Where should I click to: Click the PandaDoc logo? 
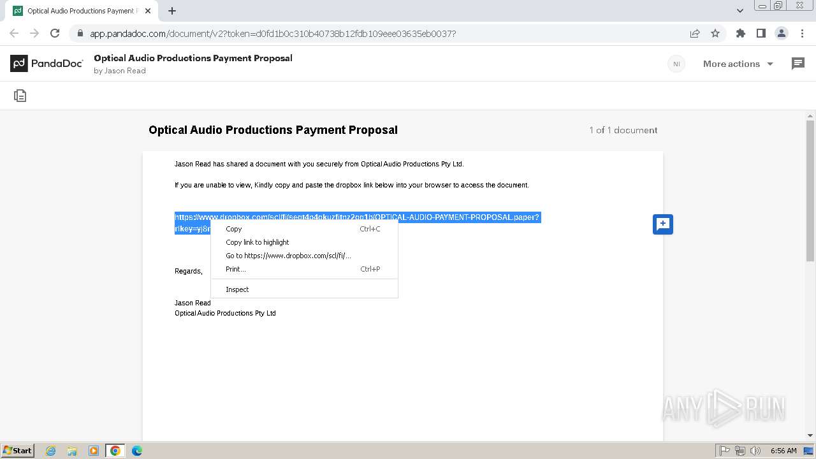coord(47,63)
